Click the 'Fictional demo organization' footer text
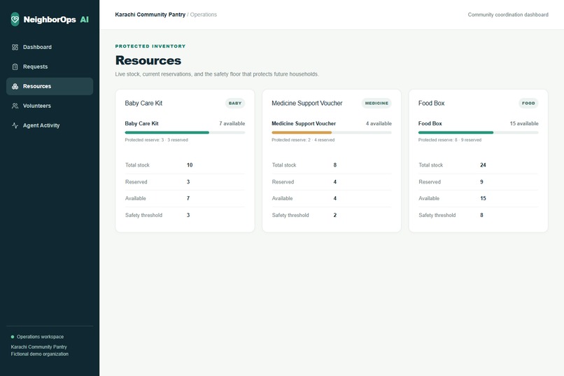This screenshot has height=376, width=564. point(40,354)
